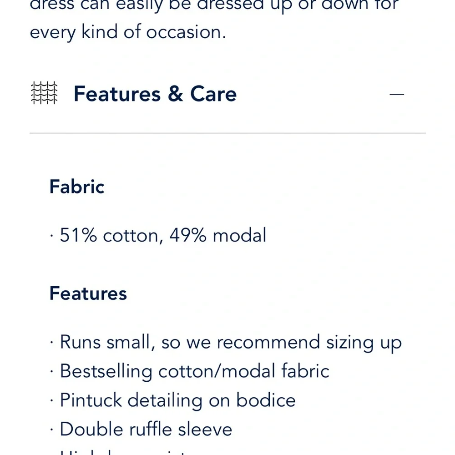Click the "every kind of occasion" text
Screen dimensions: 455x455
127,32
